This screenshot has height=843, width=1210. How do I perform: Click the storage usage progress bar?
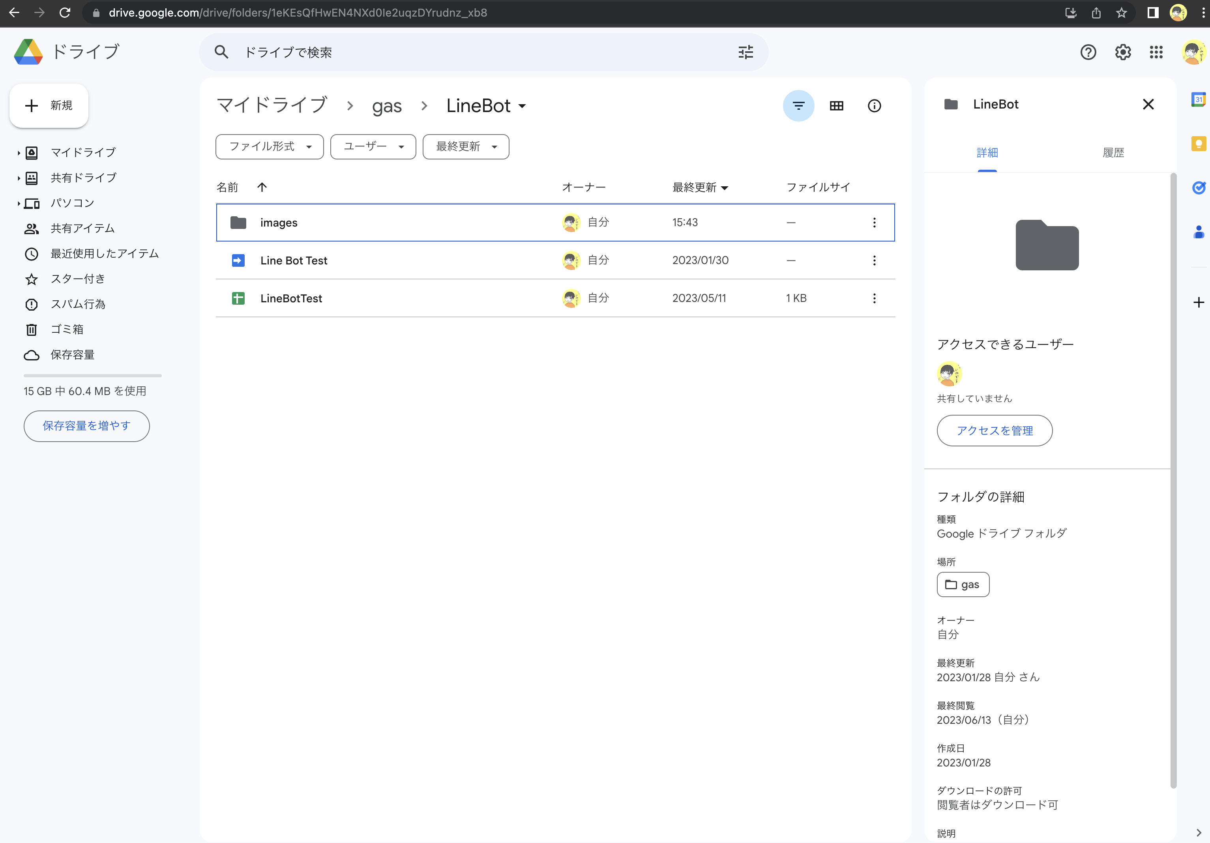pyautogui.click(x=93, y=376)
